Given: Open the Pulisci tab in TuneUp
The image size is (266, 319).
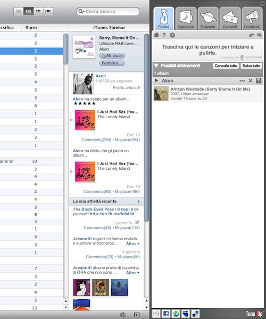Looking at the screenshot, I should [x=164, y=19].
